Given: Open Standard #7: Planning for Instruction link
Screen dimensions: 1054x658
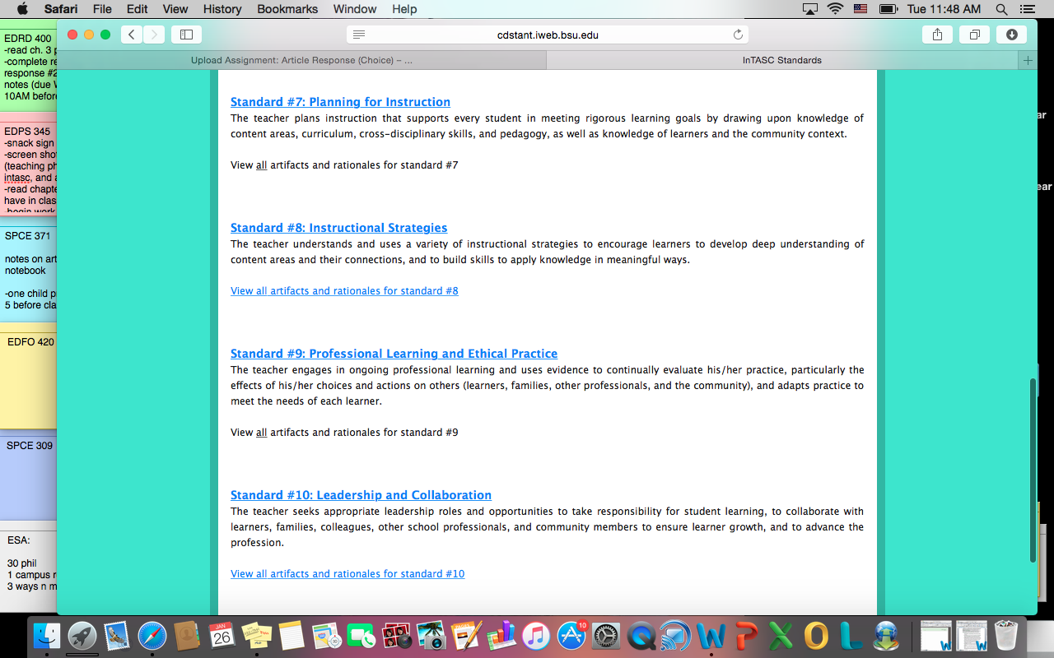Looking at the screenshot, I should point(340,102).
